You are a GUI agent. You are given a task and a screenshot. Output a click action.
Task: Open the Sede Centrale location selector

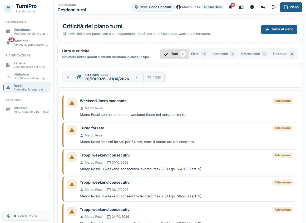153,7
